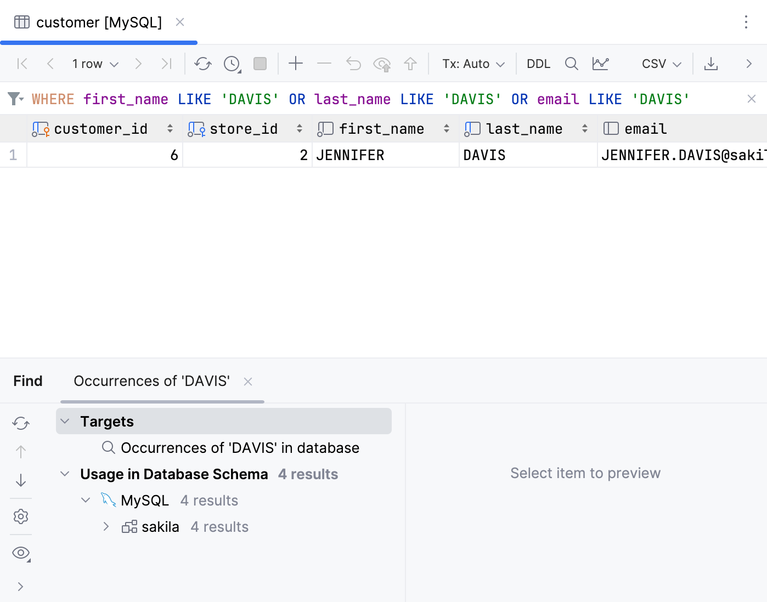This screenshot has height=602, width=767.
Task: Click the Submit changes up-arrow icon
Action: point(410,64)
